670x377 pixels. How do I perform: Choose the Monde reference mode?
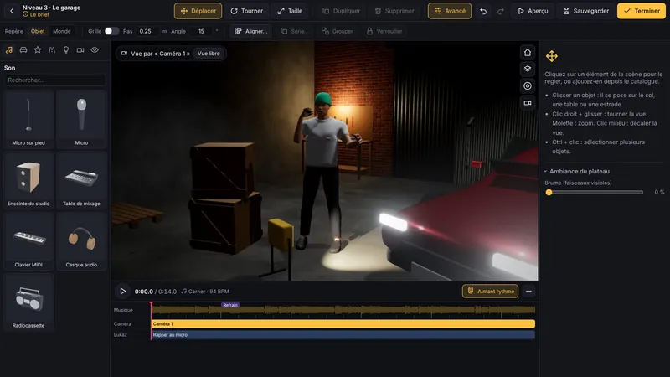[61, 31]
